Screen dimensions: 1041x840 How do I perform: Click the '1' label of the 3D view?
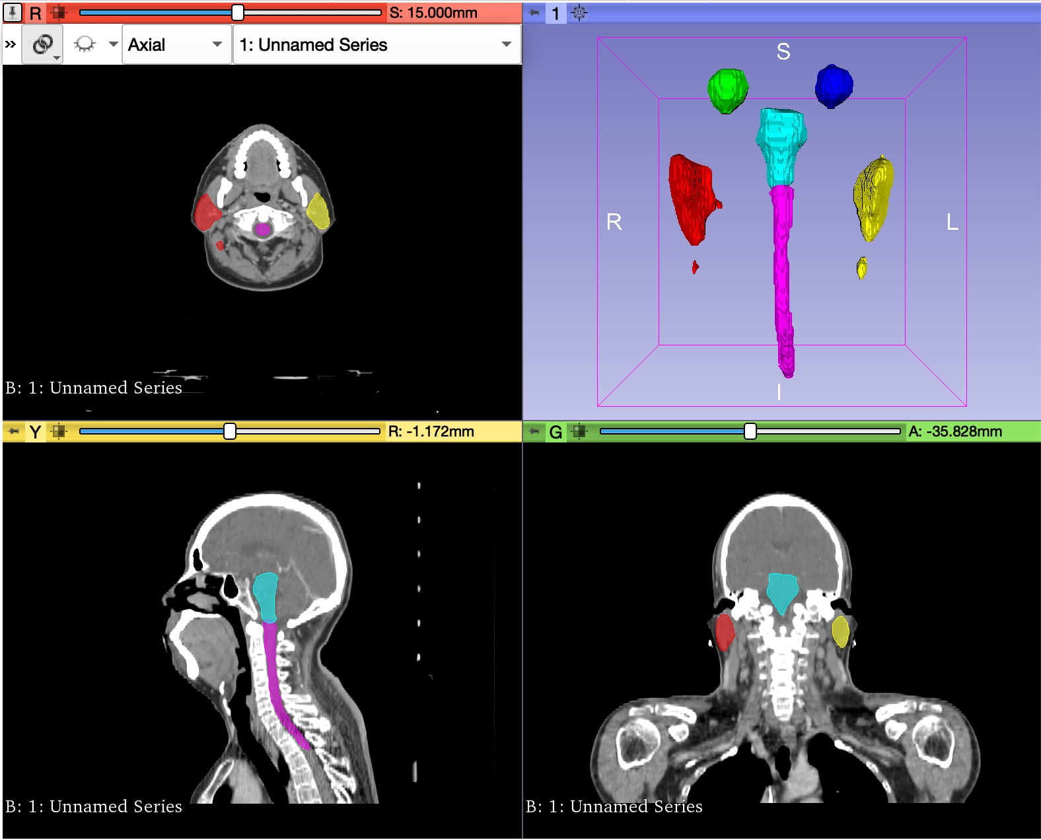point(556,13)
